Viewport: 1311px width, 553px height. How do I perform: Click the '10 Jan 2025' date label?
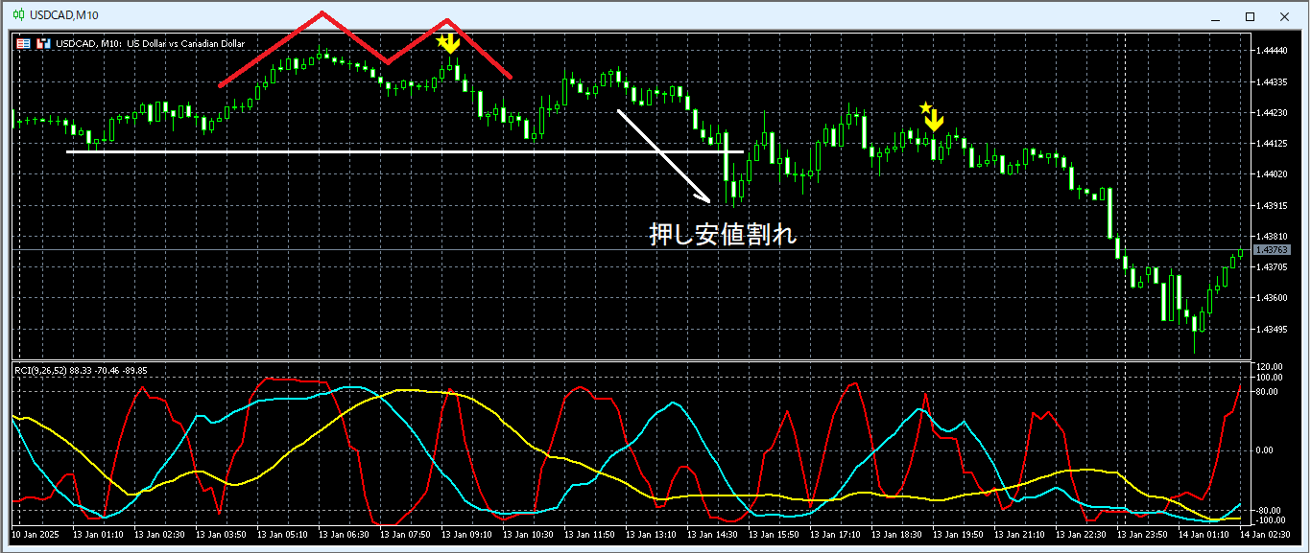[x=36, y=534]
